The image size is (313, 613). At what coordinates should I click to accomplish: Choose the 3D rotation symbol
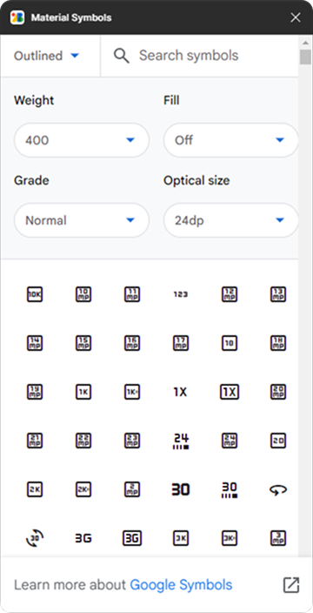(x=35, y=538)
